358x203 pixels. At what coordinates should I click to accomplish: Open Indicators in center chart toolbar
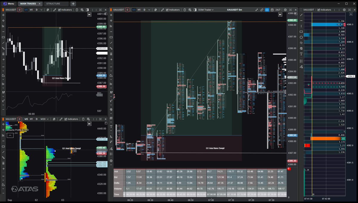173,10
